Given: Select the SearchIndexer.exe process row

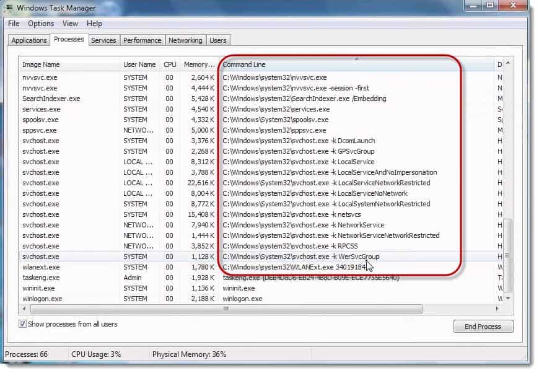Looking at the screenshot, I should pyautogui.click(x=261, y=99).
